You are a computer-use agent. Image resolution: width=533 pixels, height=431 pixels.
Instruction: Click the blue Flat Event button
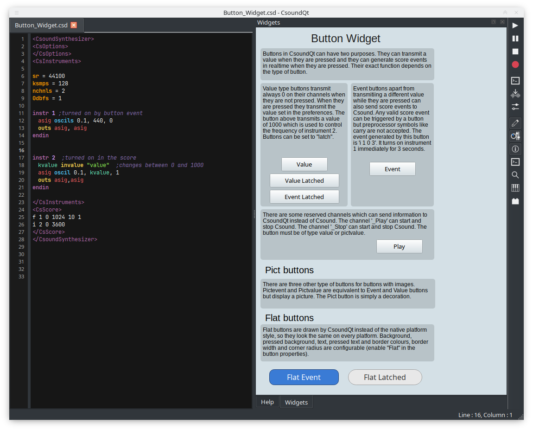click(304, 377)
